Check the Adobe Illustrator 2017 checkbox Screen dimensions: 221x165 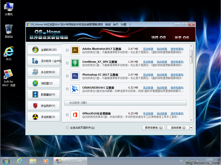point(67,50)
